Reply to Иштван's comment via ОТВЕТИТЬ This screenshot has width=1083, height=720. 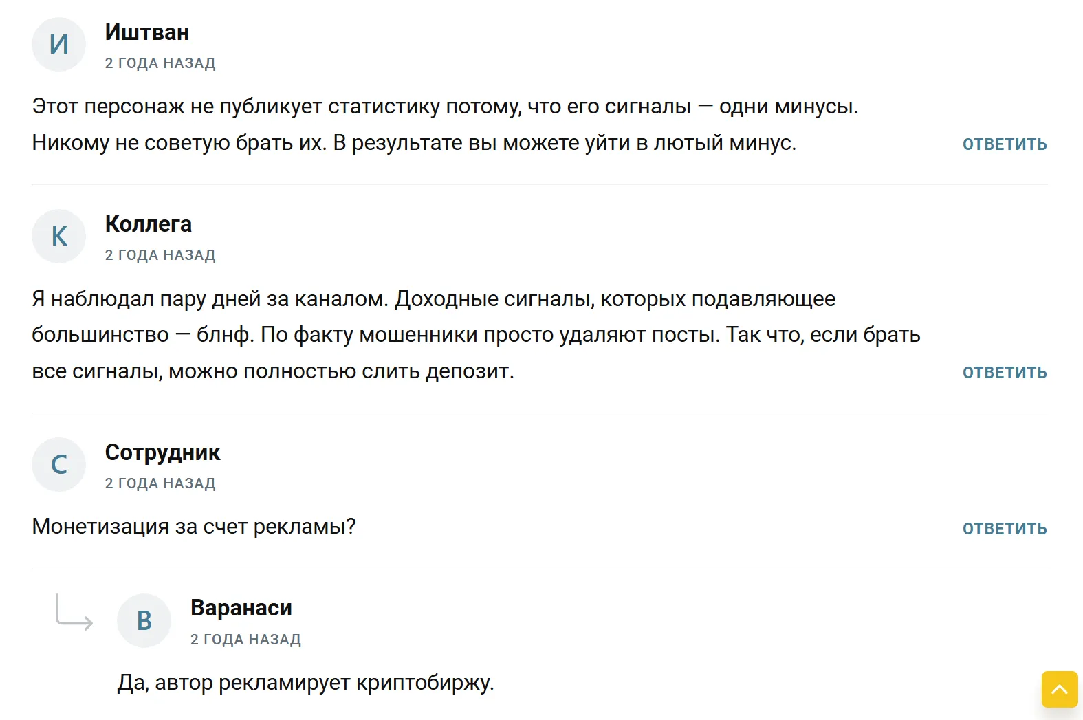pyautogui.click(x=1005, y=144)
